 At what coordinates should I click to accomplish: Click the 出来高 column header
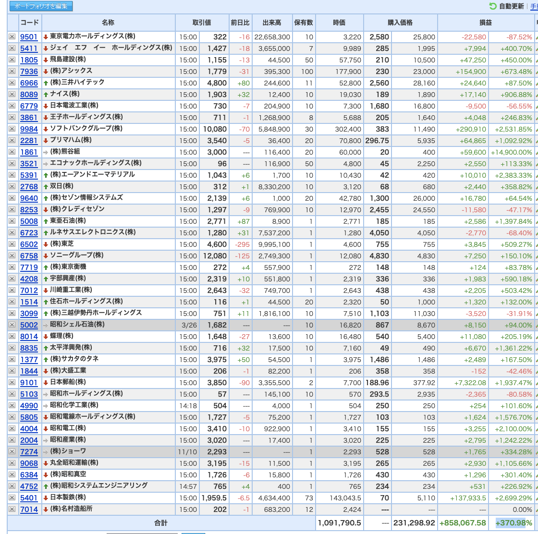[x=272, y=23]
